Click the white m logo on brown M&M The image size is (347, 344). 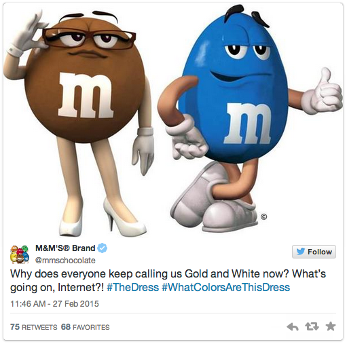point(86,95)
